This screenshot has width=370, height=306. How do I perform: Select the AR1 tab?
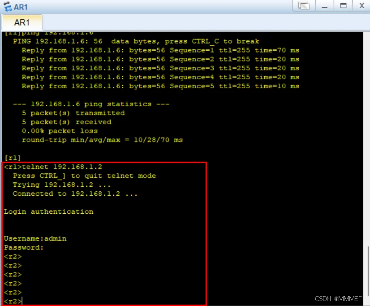tap(22, 22)
